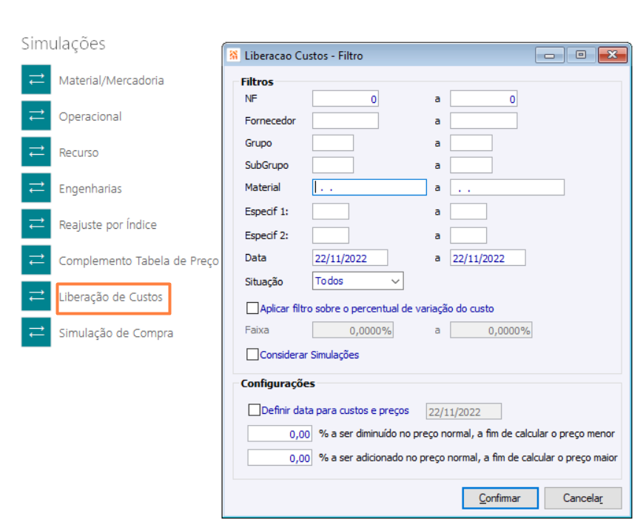Click the starting Especif 2 field
The height and width of the screenshot is (525, 643).
331,236
